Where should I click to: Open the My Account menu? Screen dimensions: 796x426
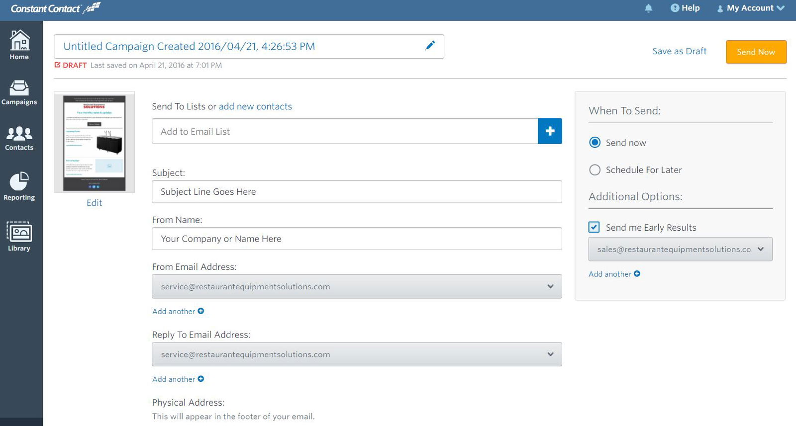(x=751, y=8)
